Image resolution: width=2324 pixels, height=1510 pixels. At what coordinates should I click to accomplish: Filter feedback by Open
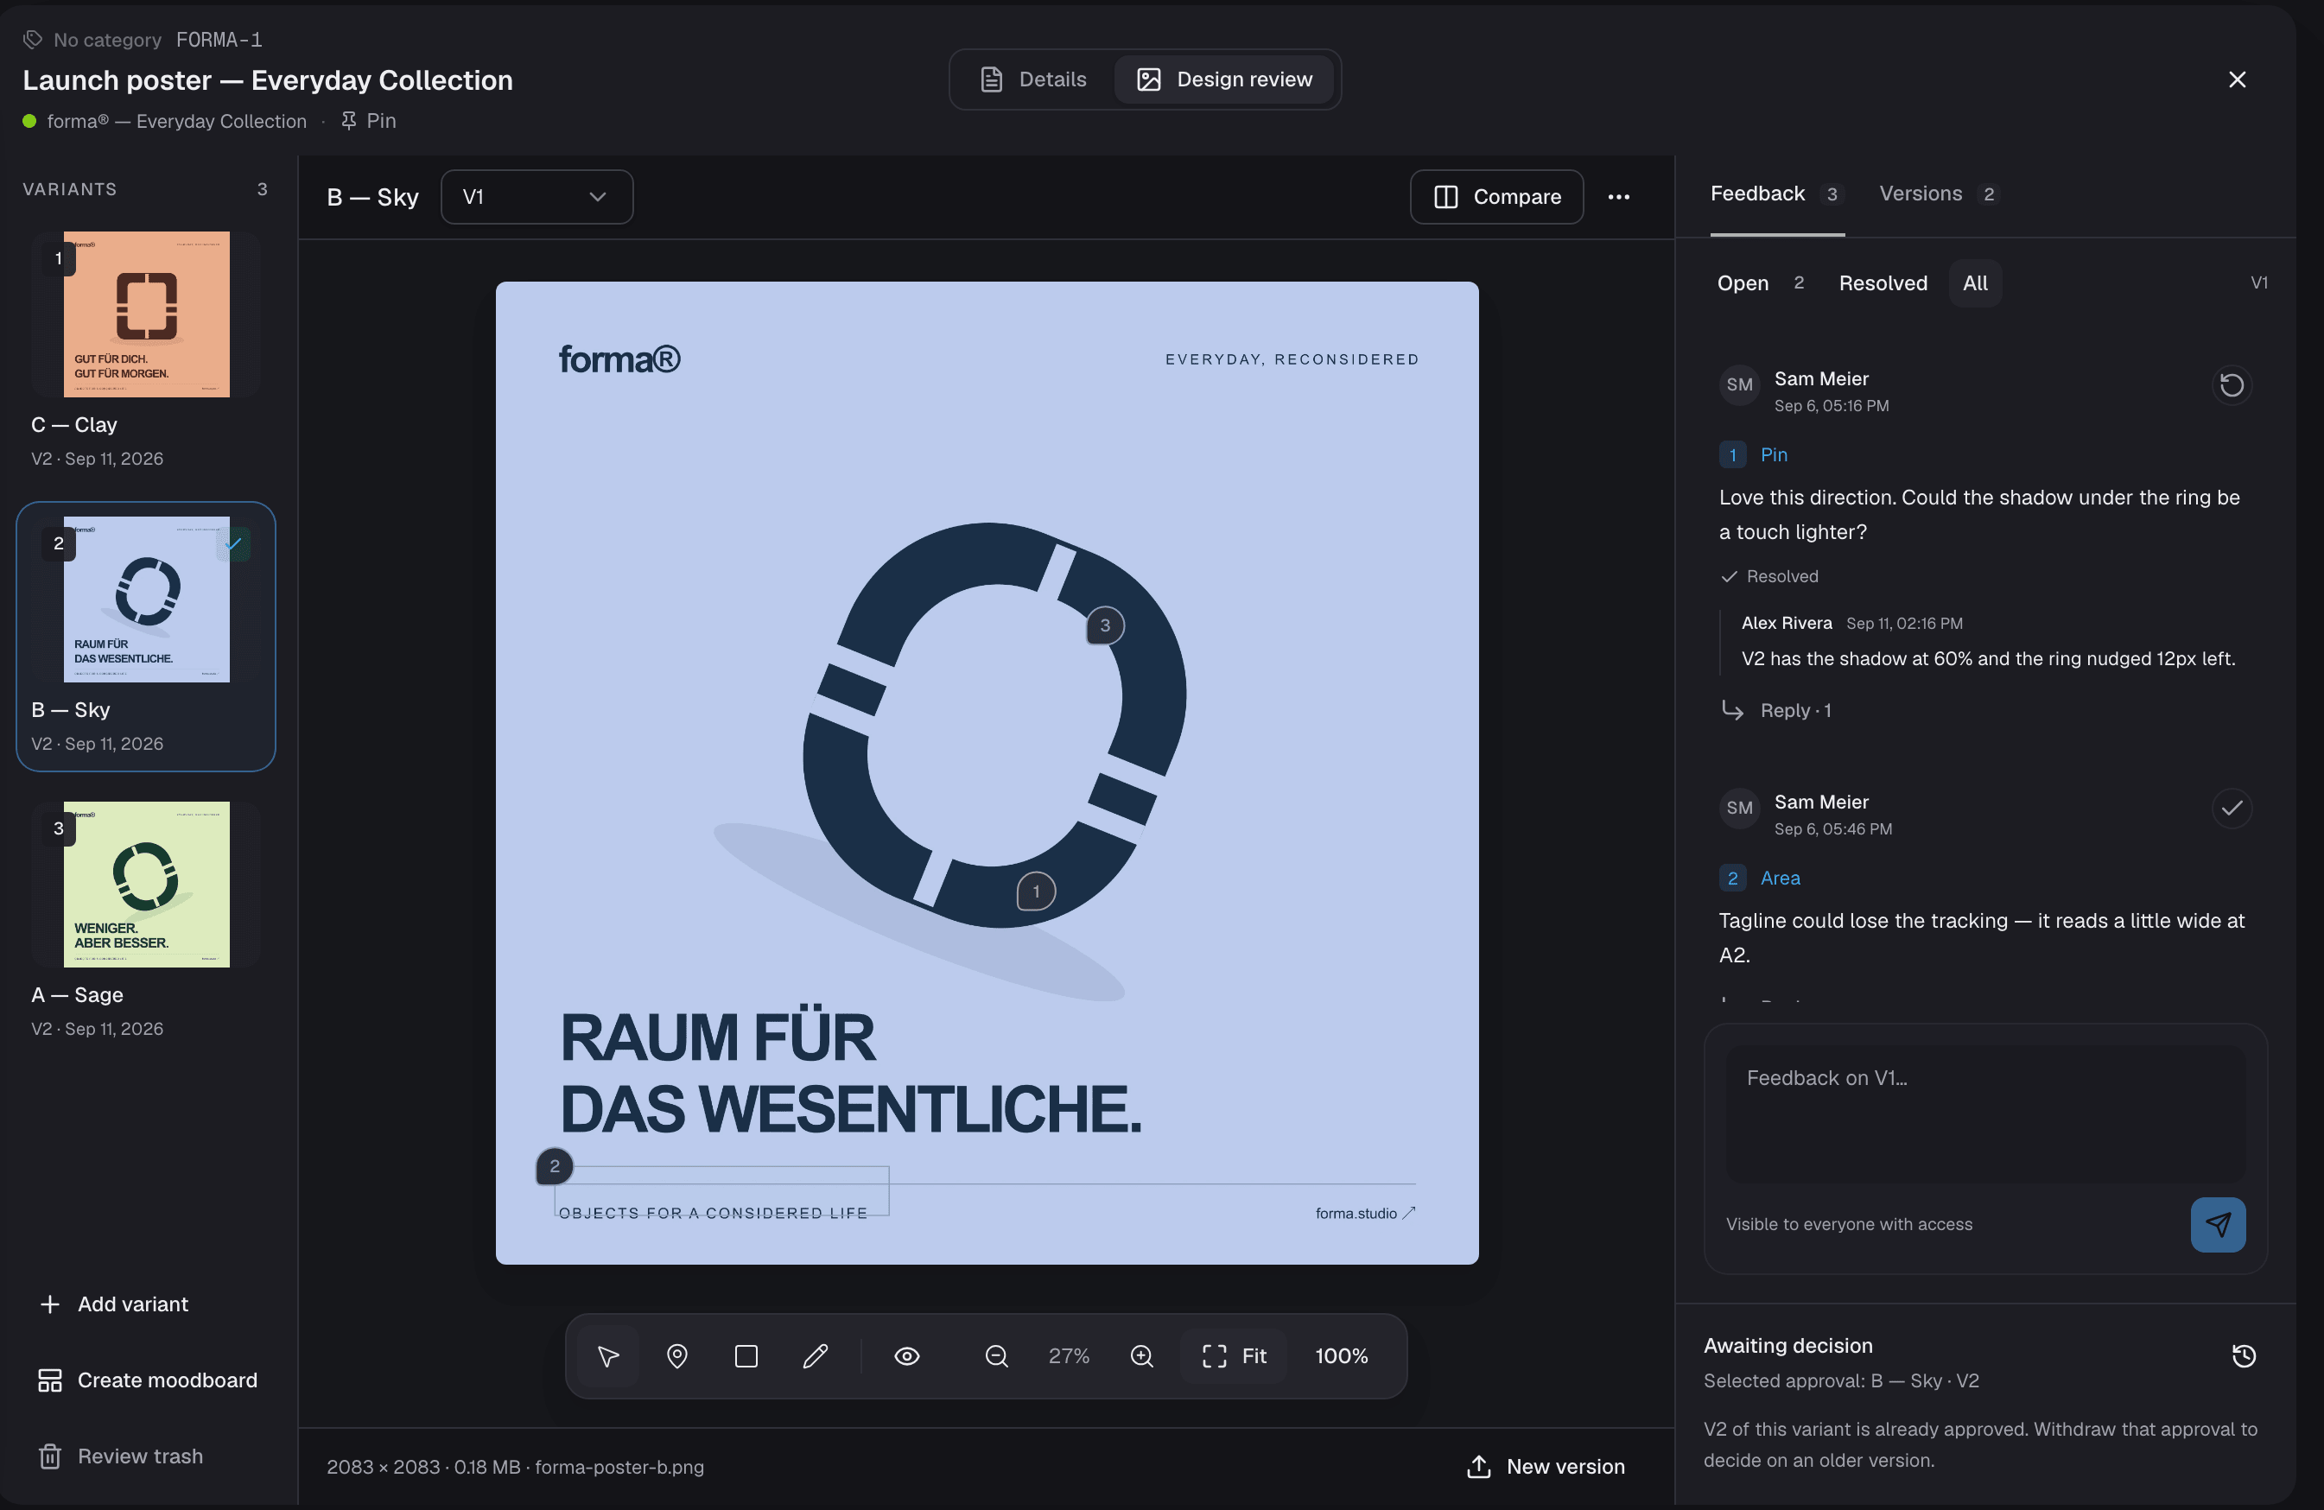[1761, 283]
